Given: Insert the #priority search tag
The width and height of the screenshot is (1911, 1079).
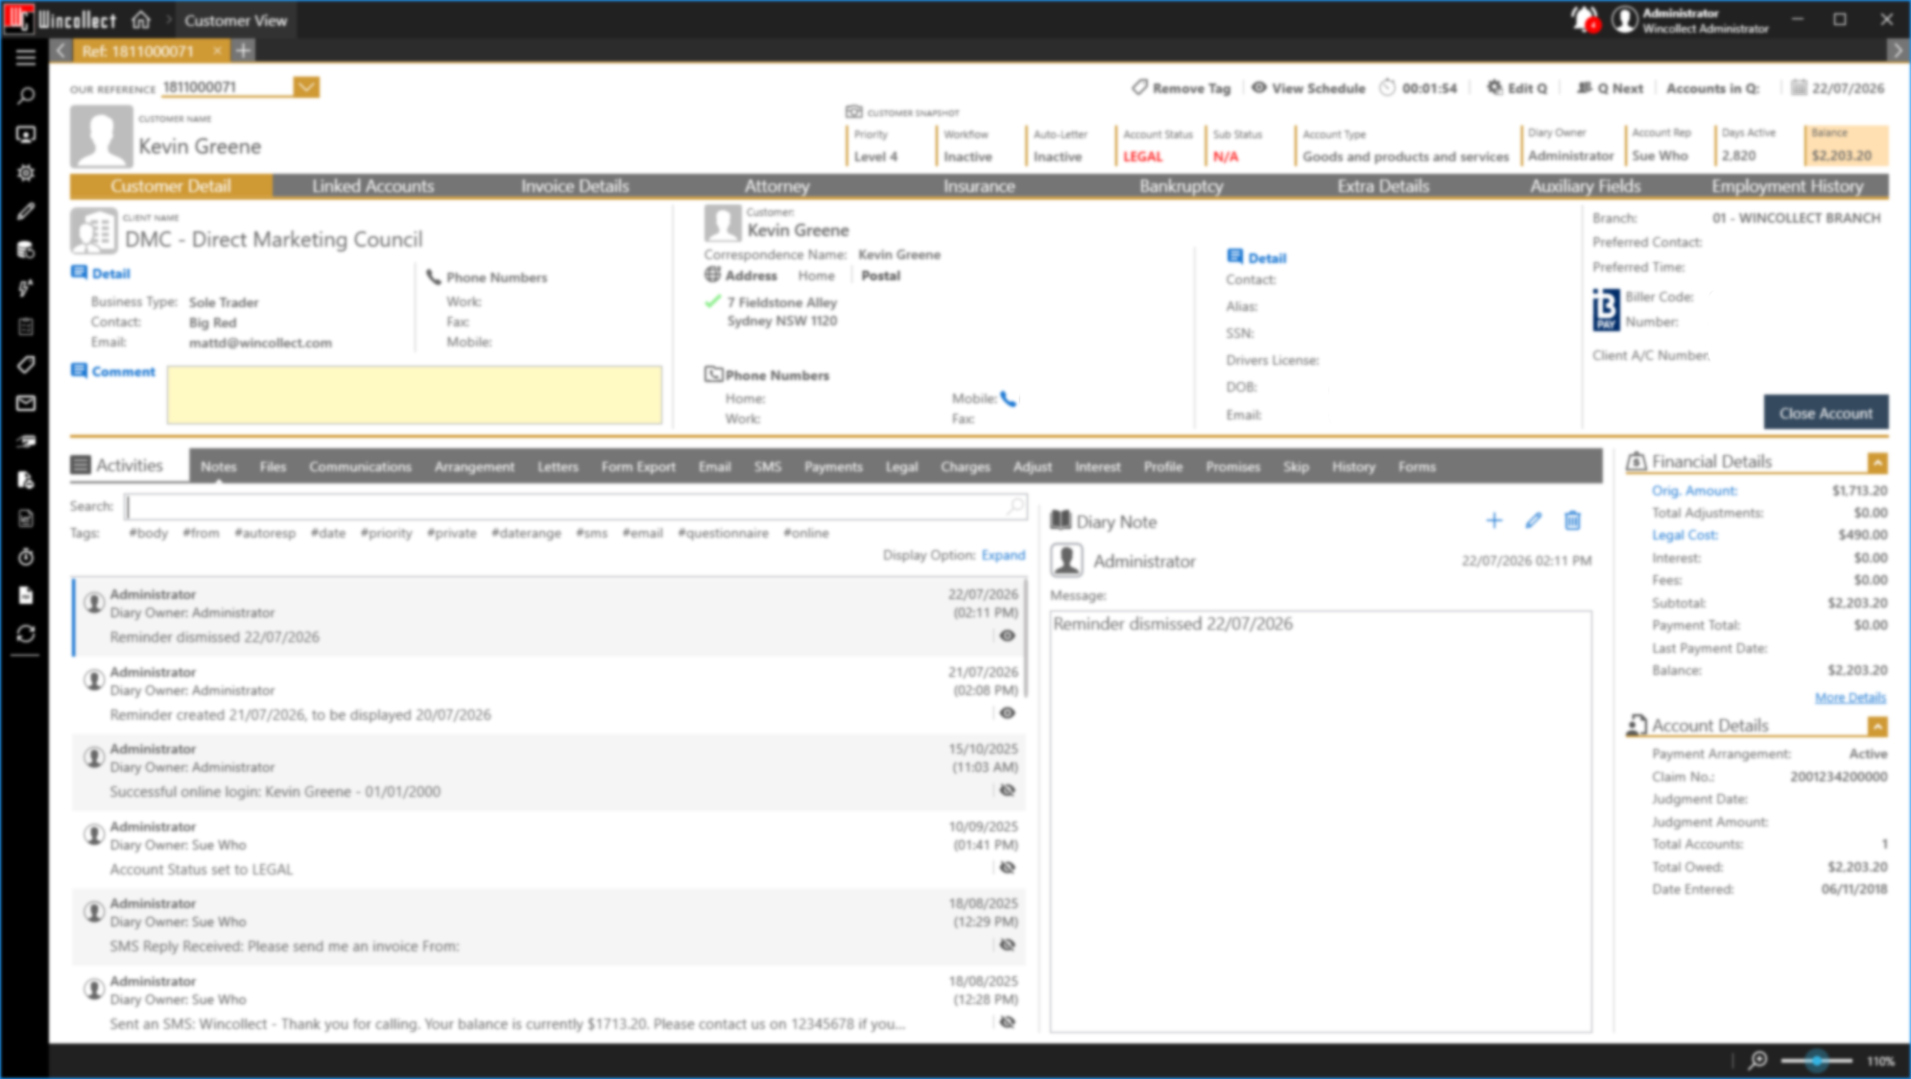Looking at the screenshot, I should 386,533.
